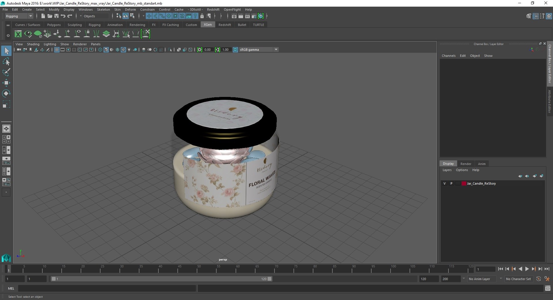
Task: Save the scene with floppy icon
Action: [x=56, y=16]
